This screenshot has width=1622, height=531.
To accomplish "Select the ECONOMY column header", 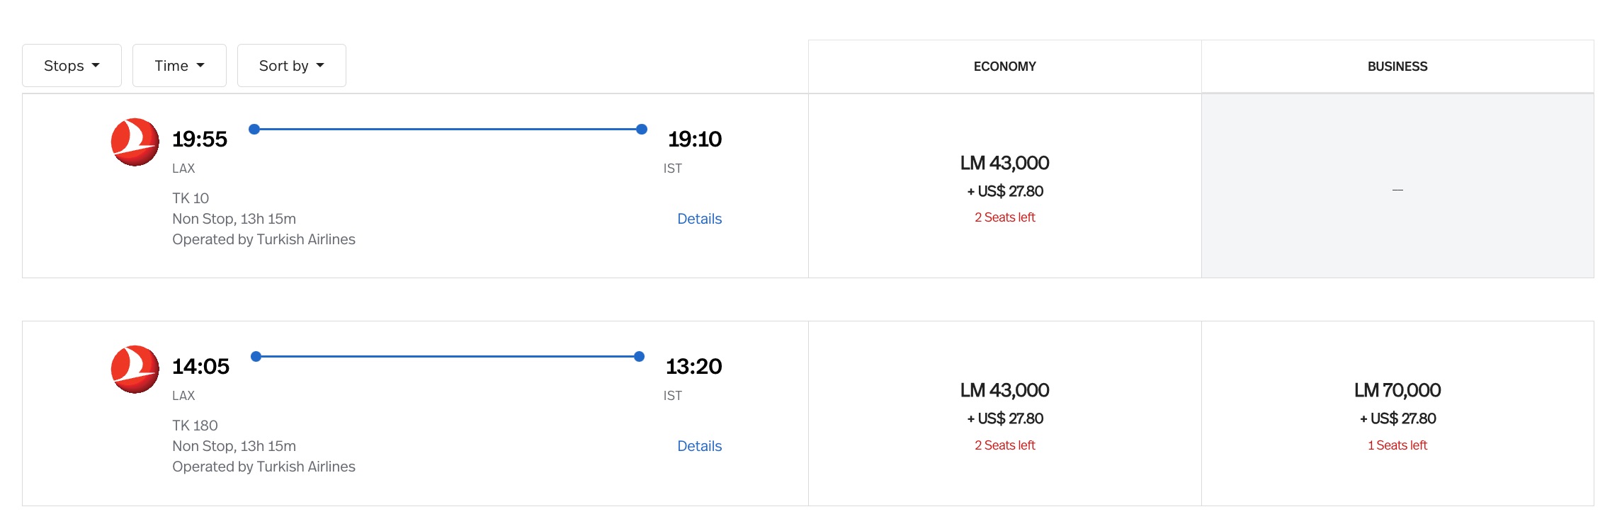I will (x=1004, y=66).
